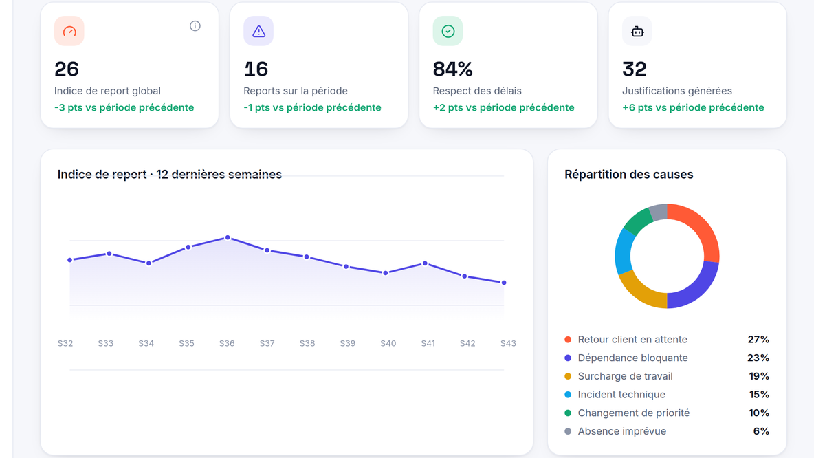
Task: Click the gray donut segment for Absence imprévue
Action: point(658,212)
